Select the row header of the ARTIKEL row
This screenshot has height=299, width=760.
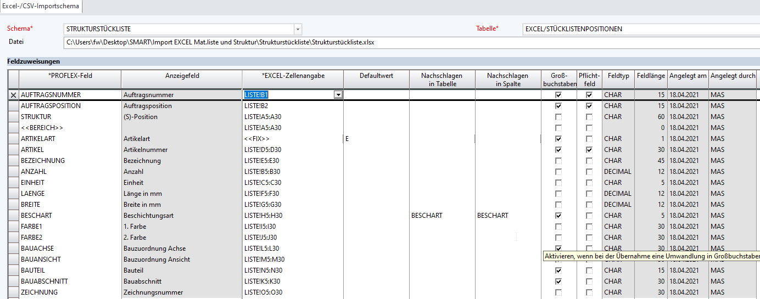tap(13, 150)
